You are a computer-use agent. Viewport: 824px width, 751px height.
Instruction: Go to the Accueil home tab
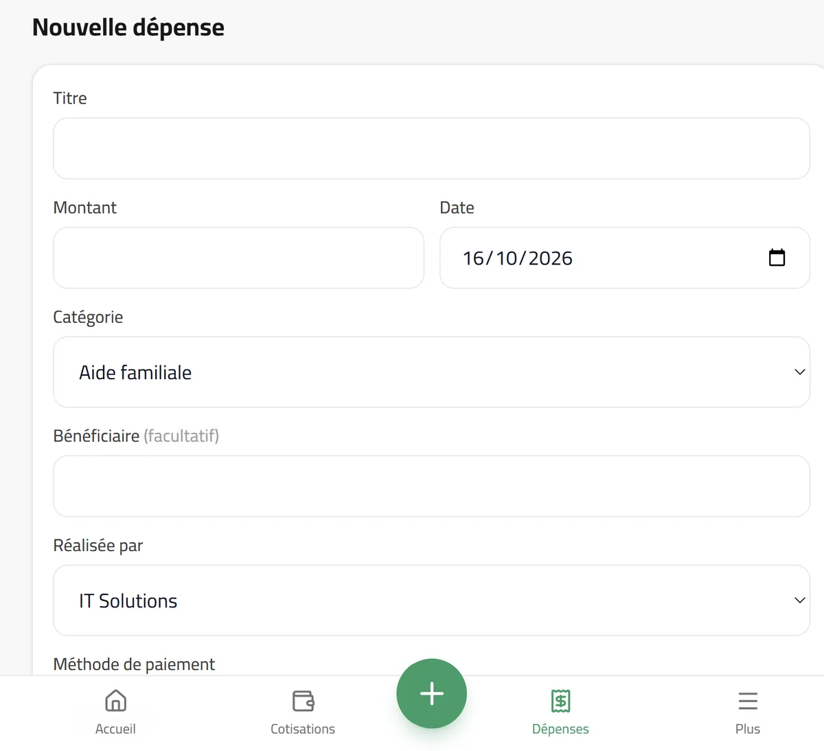(115, 713)
